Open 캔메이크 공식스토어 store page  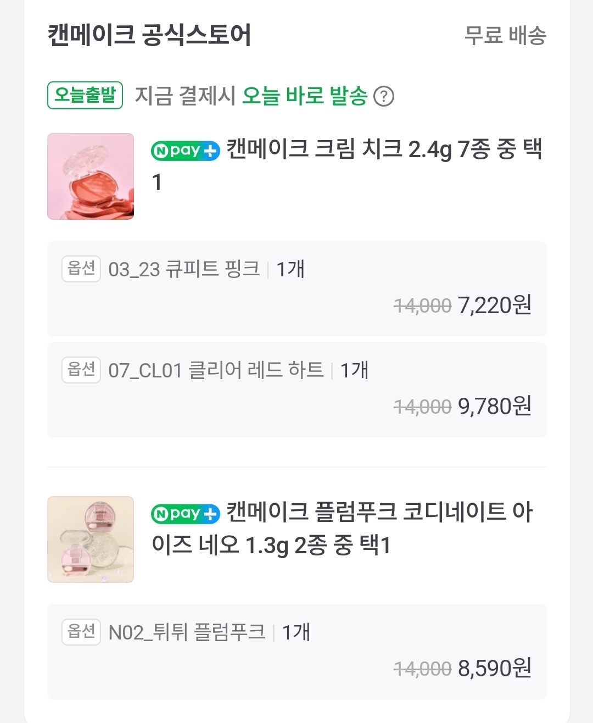click(149, 35)
